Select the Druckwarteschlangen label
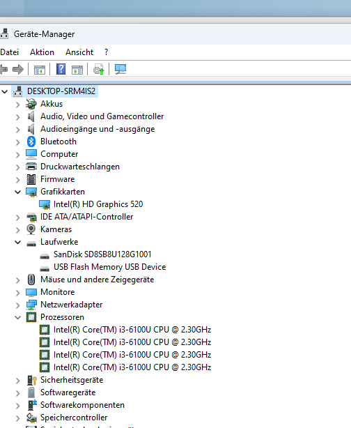Viewport: 351px width, 428px height. pyautogui.click(x=80, y=167)
